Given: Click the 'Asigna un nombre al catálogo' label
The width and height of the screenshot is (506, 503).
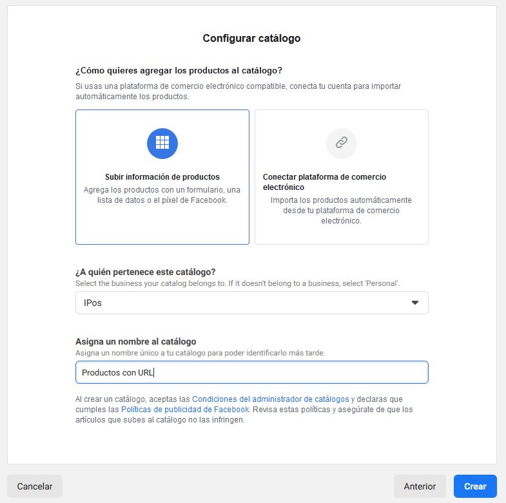Looking at the screenshot, I should click(x=136, y=342).
